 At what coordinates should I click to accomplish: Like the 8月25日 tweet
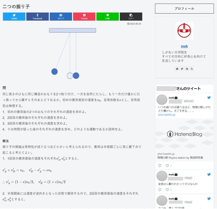point(167,165)
